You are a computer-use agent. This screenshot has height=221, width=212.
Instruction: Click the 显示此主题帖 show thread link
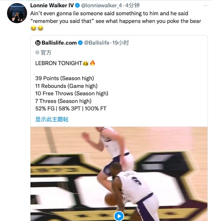(x=52, y=119)
